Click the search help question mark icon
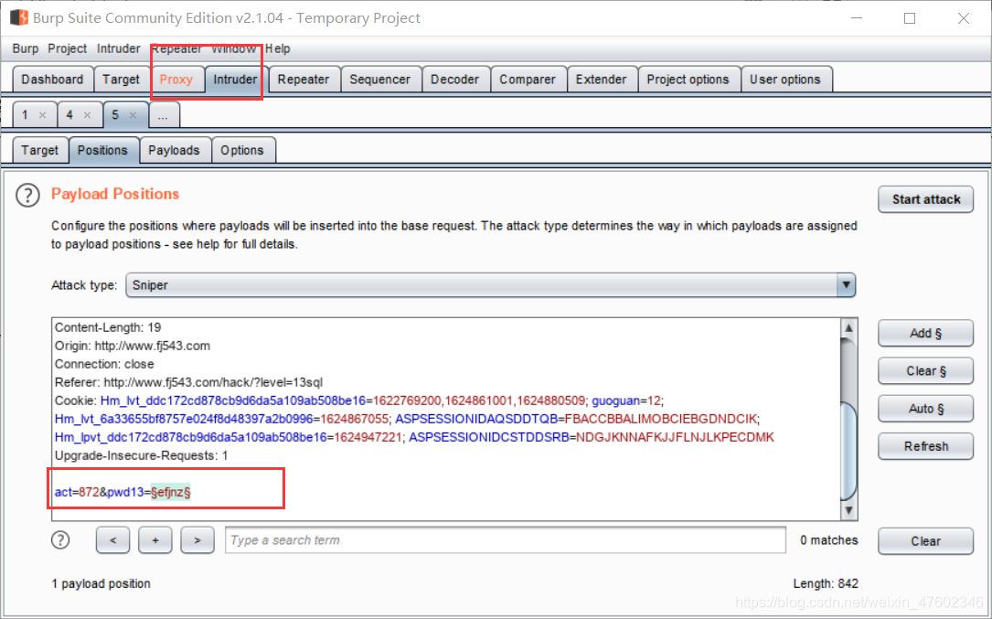The image size is (992, 619). point(60,539)
